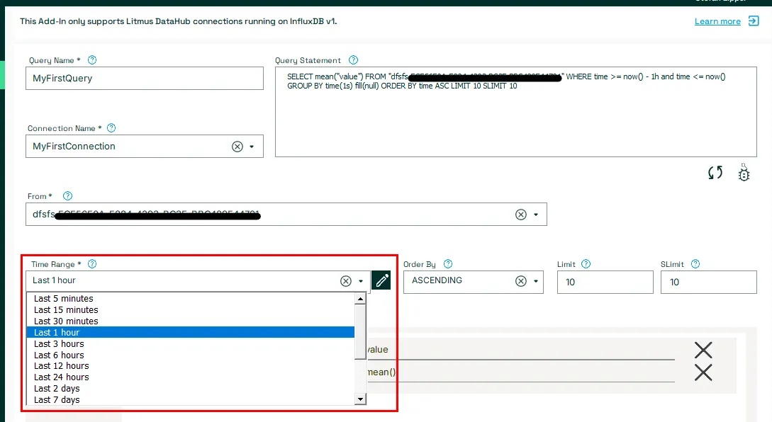This screenshot has width=772, height=422.
Task: Click the pencil edit time range button
Action: pos(381,280)
